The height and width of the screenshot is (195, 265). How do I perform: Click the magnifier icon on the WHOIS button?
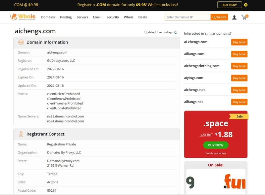click(215, 17)
